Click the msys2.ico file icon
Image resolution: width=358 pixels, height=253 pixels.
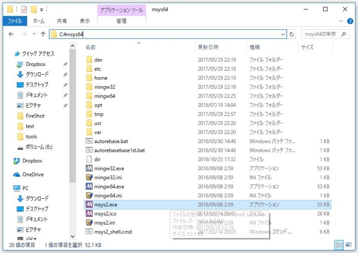(89, 214)
